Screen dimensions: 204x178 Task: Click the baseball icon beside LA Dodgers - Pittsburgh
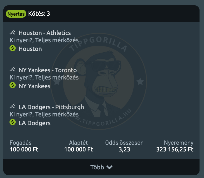pos(13,106)
